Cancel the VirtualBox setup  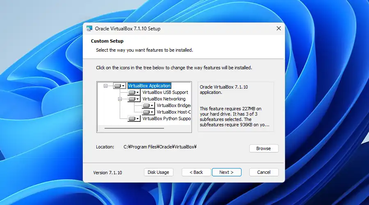coord(264,172)
